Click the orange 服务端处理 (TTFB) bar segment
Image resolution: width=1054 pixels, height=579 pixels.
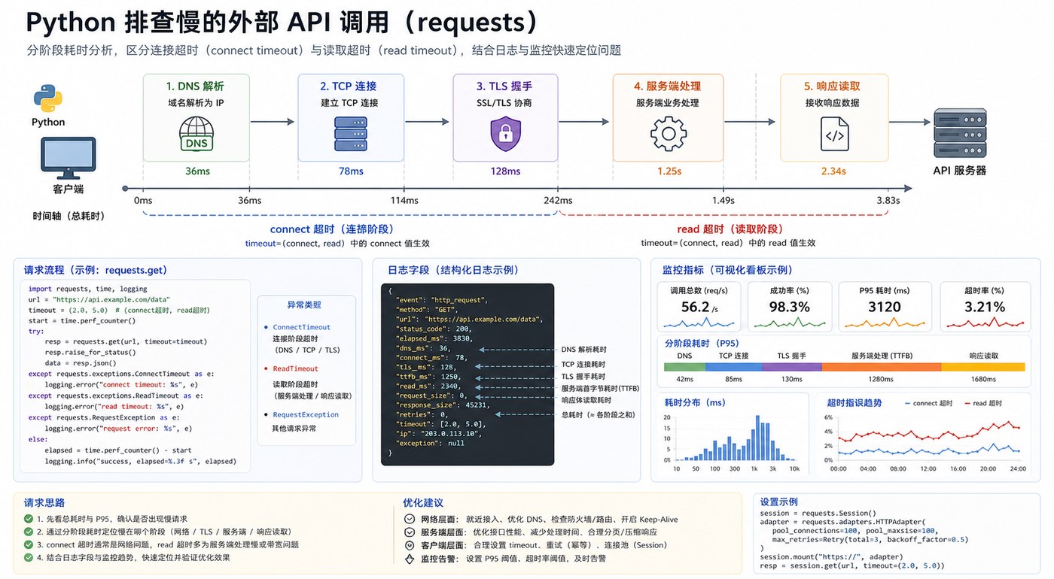click(882, 367)
